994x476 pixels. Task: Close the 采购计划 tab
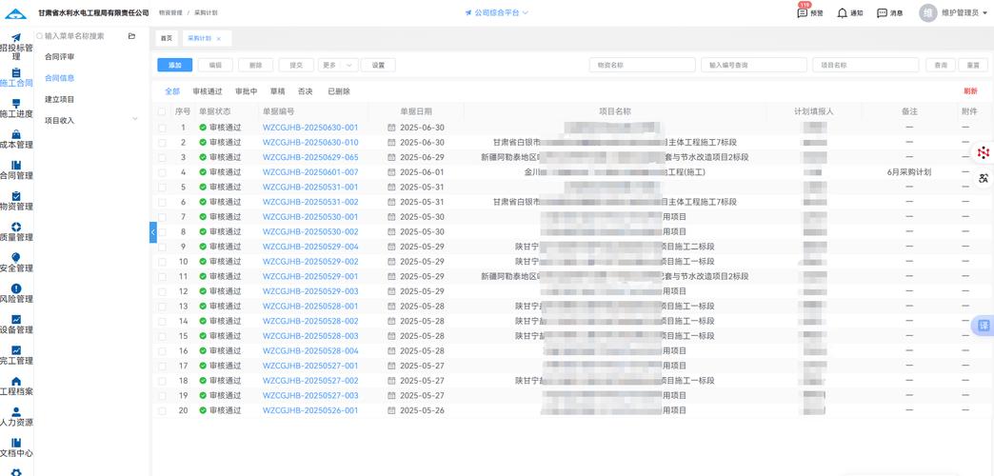coord(219,39)
